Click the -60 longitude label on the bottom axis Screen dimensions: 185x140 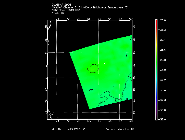130,121
